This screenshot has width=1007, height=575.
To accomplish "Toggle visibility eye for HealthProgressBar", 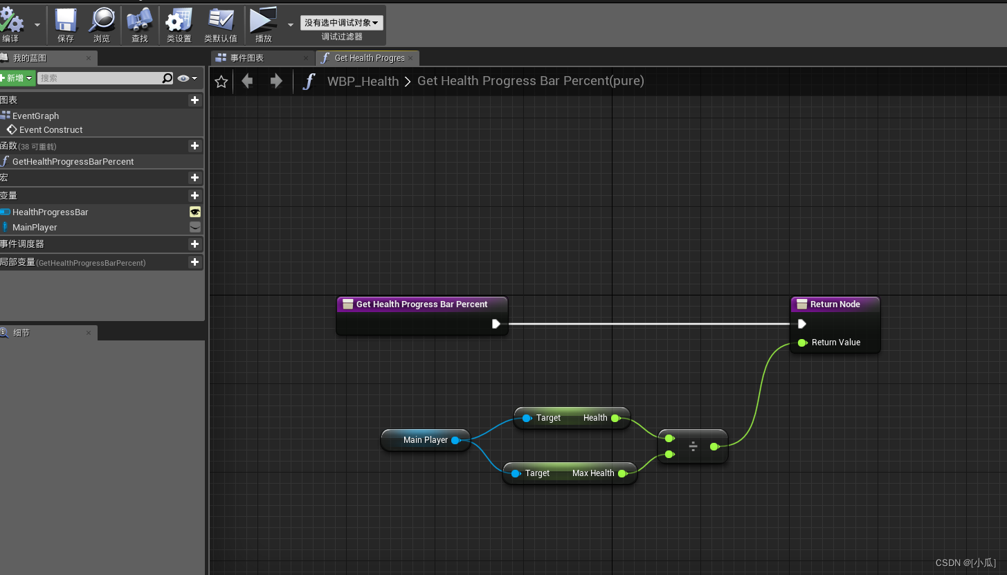I will coord(195,212).
